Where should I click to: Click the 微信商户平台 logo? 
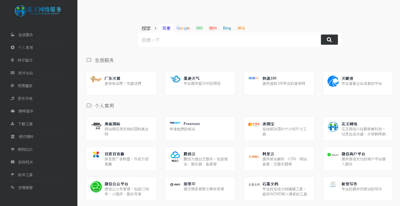tap(333, 154)
